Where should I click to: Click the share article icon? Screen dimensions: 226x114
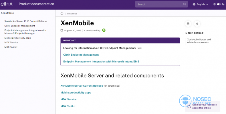197,24
